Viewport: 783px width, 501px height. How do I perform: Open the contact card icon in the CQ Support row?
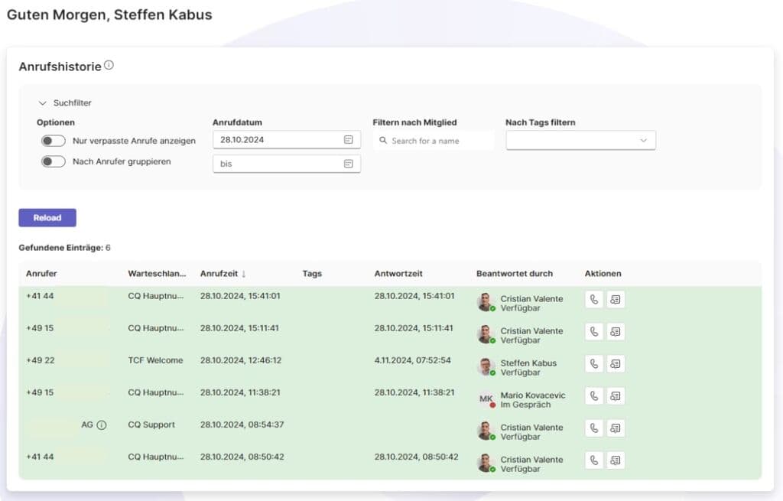pyautogui.click(x=616, y=428)
